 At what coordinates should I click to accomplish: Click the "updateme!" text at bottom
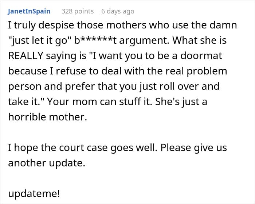click(x=34, y=193)
